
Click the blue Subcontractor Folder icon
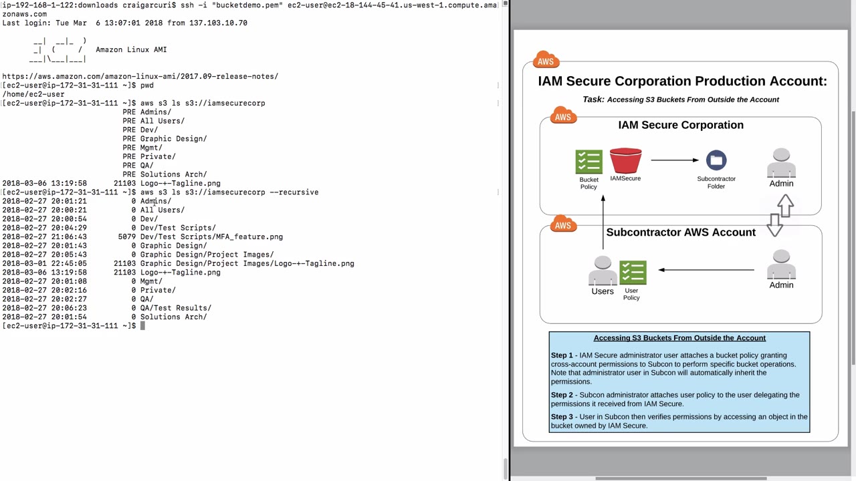[716, 160]
